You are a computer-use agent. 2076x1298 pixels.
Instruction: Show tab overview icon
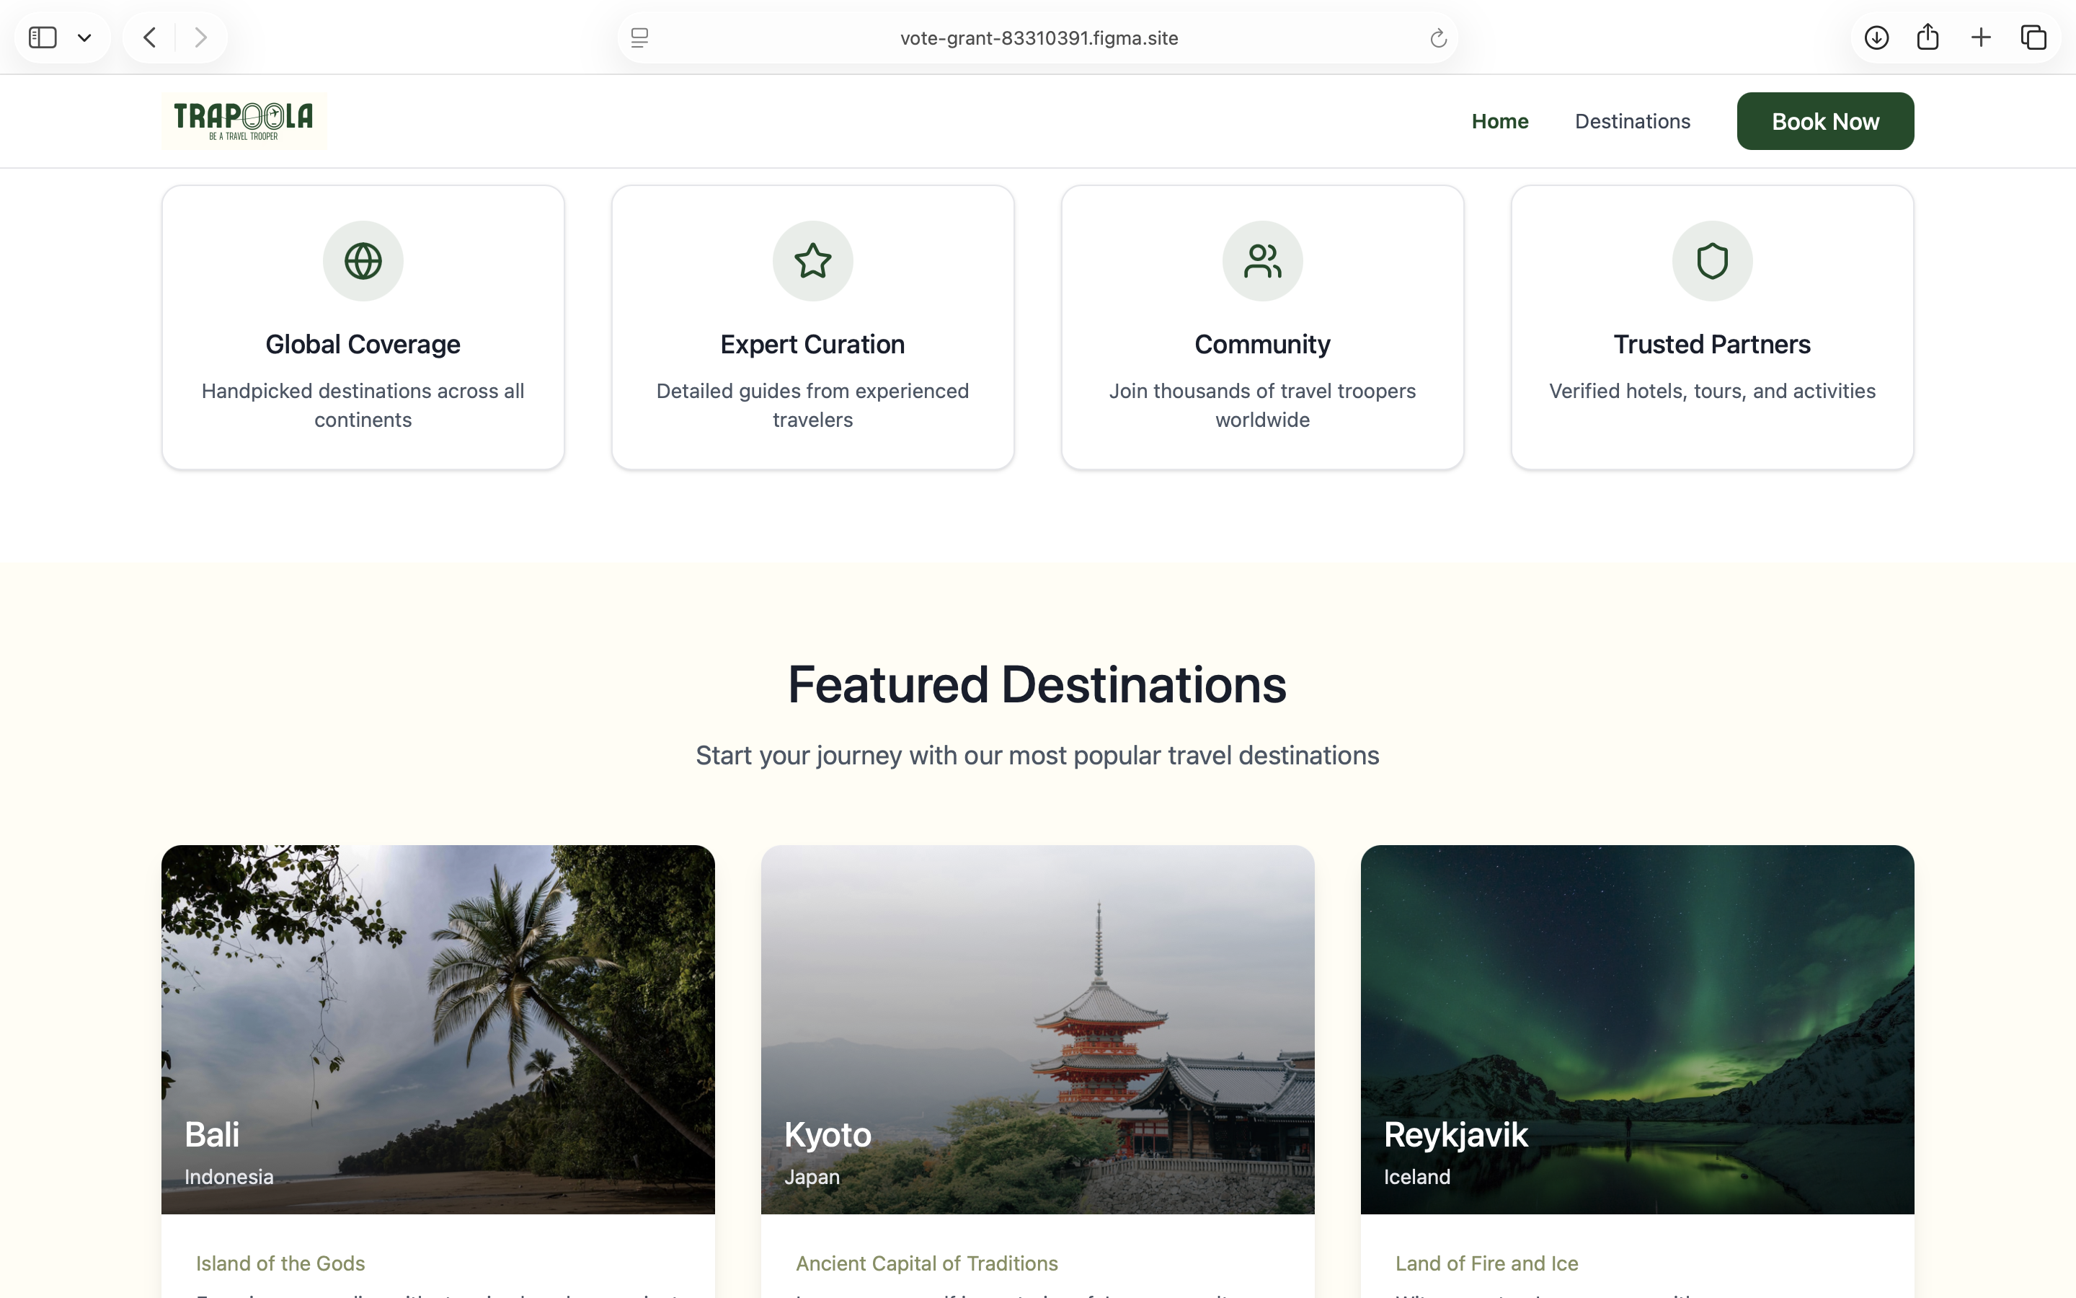point(2033,37)
